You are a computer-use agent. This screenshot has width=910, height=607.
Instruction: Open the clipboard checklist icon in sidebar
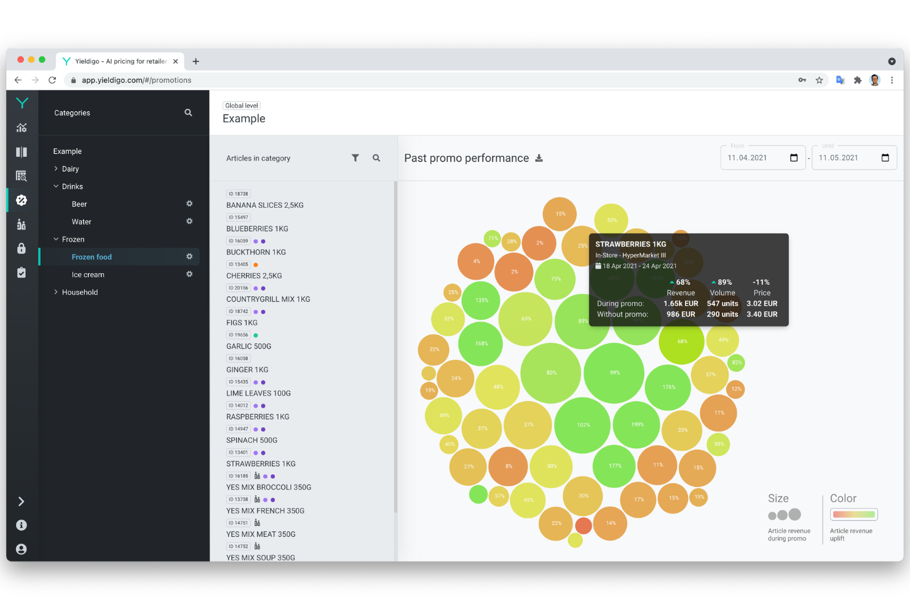point(22,272)
